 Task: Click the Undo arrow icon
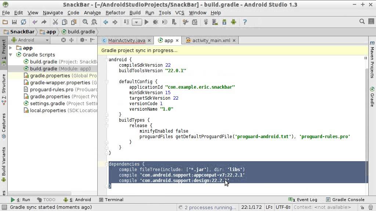pos(35,22)
